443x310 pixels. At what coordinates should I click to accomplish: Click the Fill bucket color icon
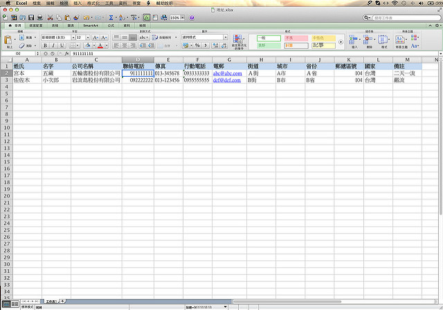coord(87,45)
